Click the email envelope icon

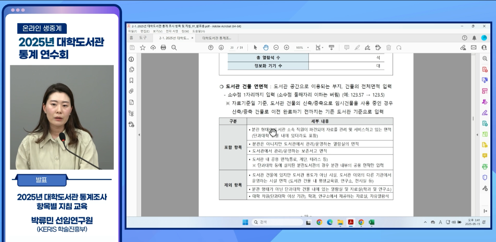point(473,47)
